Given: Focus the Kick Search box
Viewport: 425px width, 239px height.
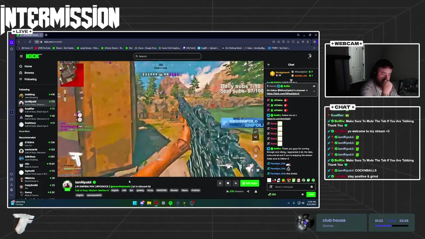Looking at the screenshot, I should click(x=167, y=56).
